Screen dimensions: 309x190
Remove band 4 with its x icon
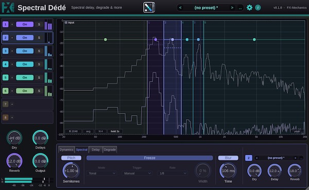pos(12,64)
